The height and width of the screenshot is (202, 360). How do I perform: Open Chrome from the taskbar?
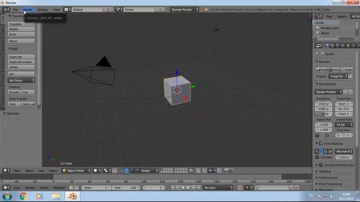(x=23, y=196)
